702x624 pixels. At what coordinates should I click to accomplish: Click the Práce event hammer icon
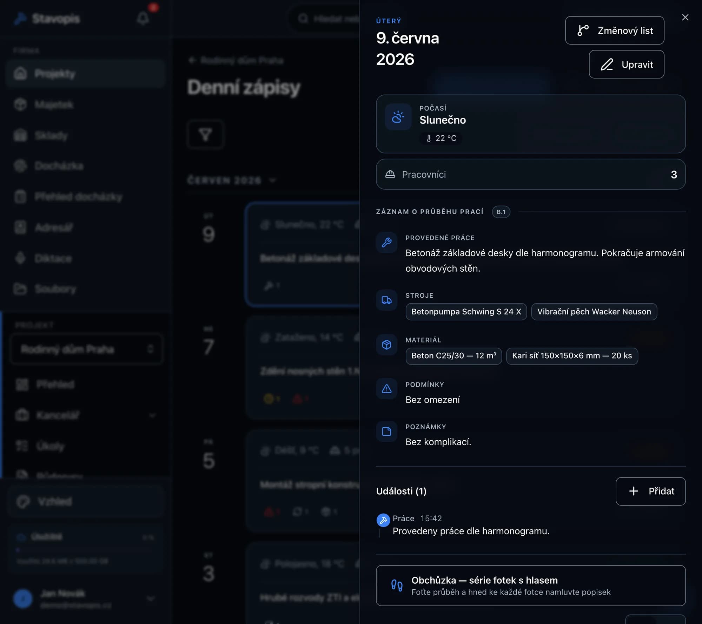pos(383,520)
